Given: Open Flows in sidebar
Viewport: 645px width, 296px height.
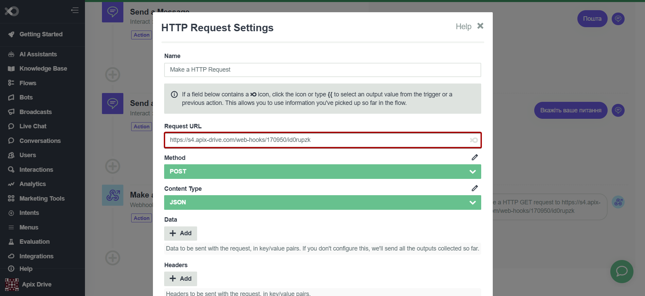Looking at the screenshot, I should click(28, 83).
